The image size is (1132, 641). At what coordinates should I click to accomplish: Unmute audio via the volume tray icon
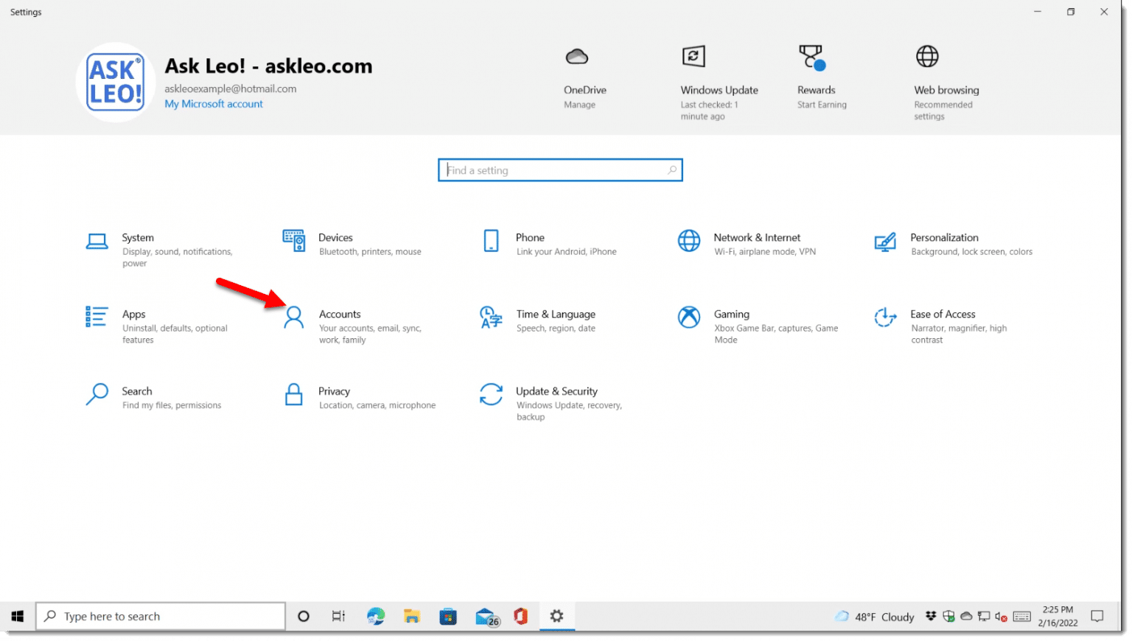[1000, 617]
